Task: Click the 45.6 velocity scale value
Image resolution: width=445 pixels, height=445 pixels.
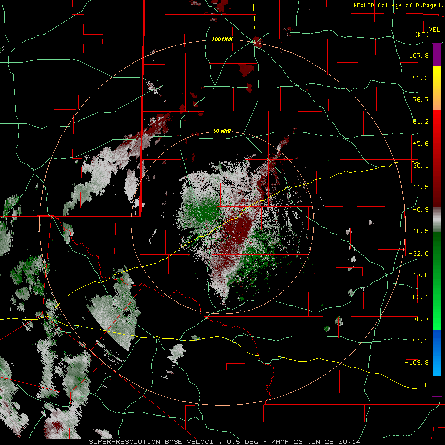Action: coord(421,143)
